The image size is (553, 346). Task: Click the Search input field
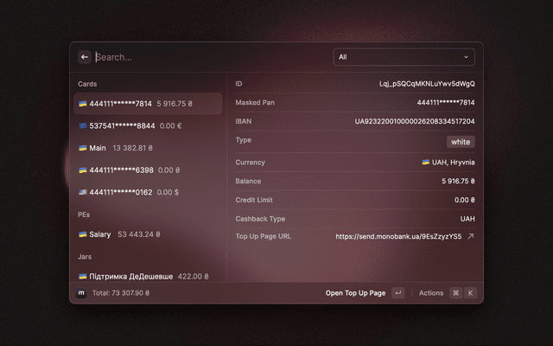tap(207, 57)
